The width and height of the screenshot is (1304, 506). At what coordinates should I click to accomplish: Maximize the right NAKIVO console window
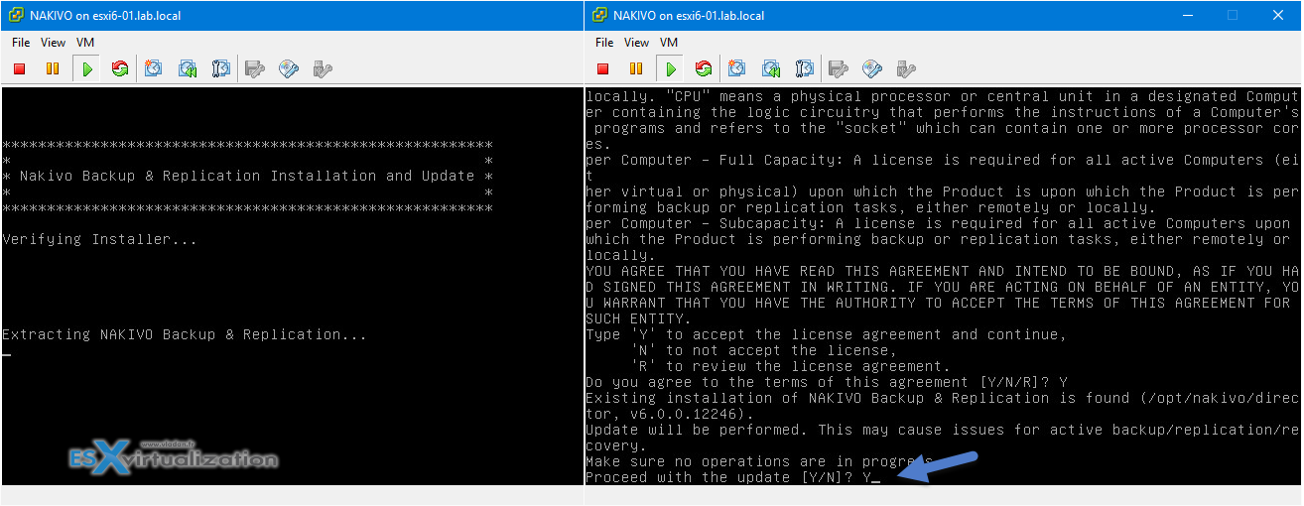coord(1233,15)
